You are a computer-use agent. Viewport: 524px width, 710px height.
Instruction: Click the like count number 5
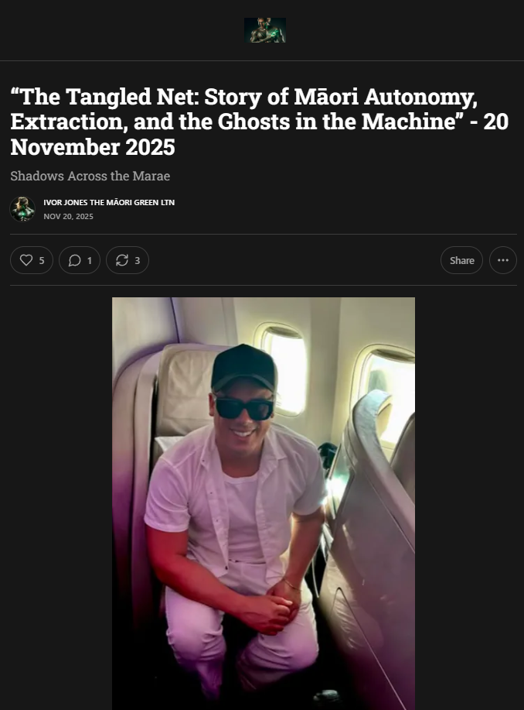coord(42,261)
